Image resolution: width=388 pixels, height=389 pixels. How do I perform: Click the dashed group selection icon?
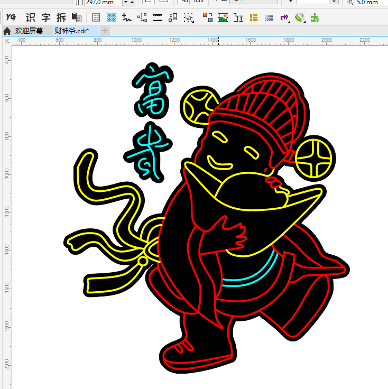coord(189,18)
